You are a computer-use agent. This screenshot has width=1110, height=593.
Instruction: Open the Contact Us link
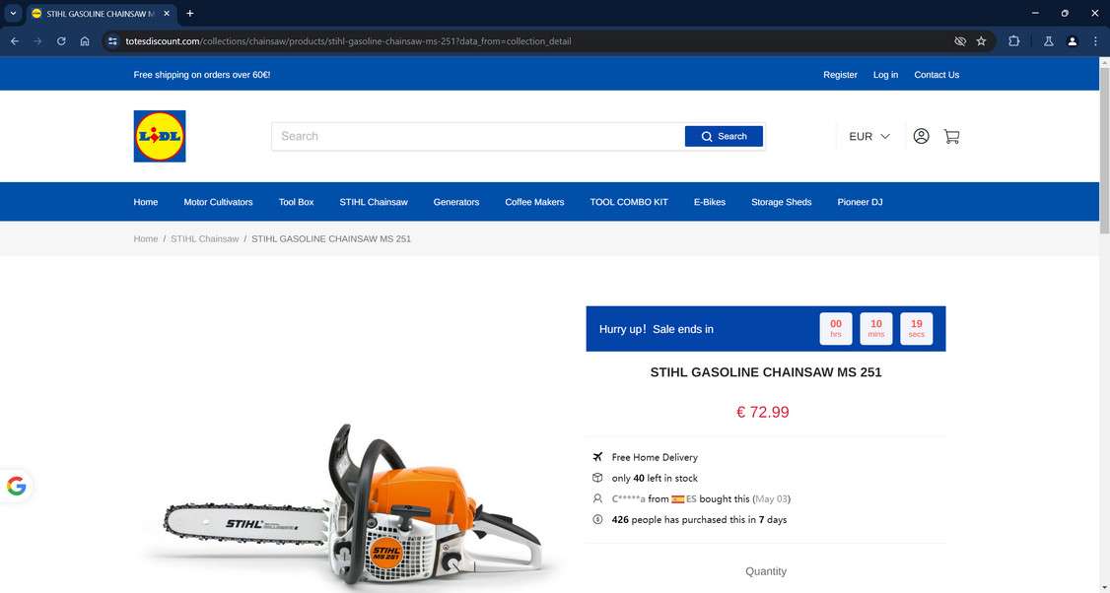click(936, 74)
